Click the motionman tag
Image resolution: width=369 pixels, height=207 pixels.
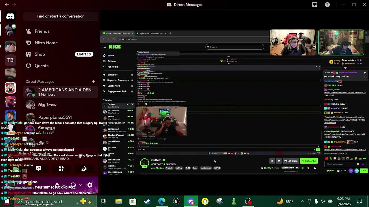(x=206, y=168)
